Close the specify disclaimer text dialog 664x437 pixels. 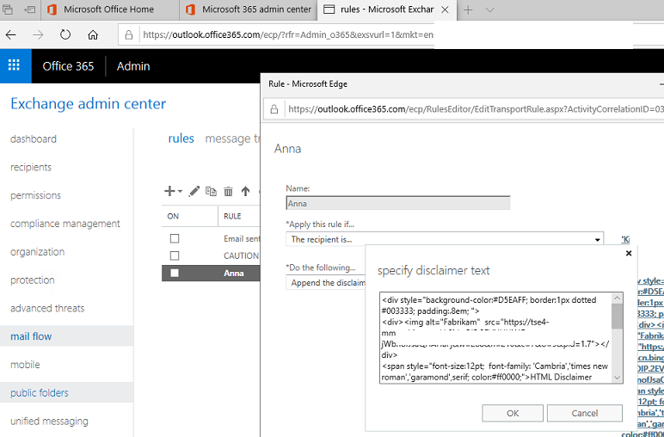629,253
